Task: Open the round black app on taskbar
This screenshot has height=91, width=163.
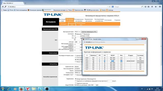Action: (47, 89)
